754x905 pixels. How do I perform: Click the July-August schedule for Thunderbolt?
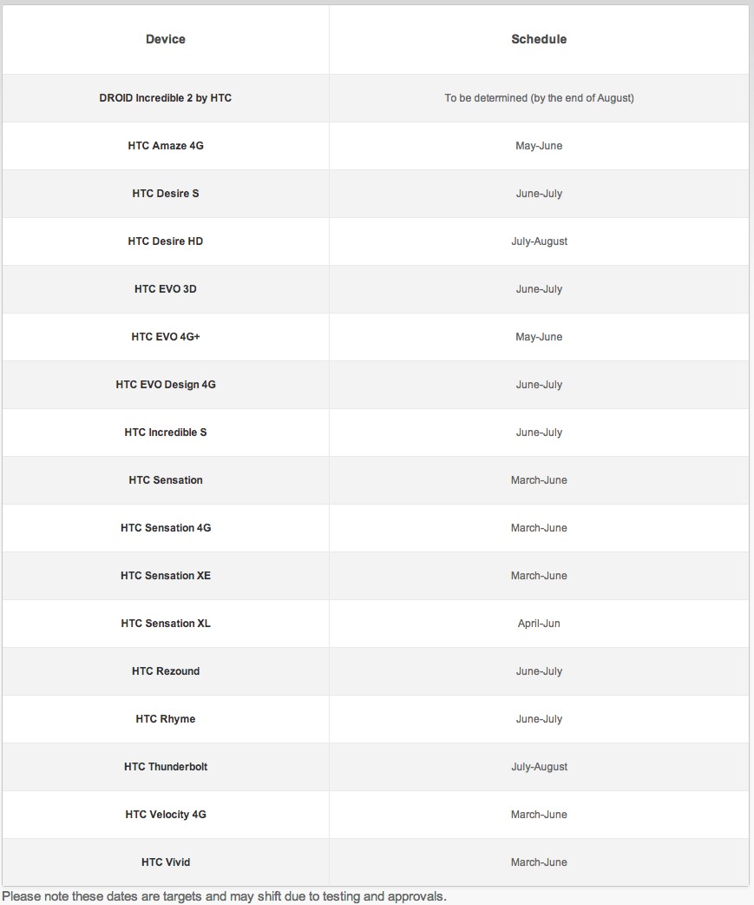pos(539,767)
